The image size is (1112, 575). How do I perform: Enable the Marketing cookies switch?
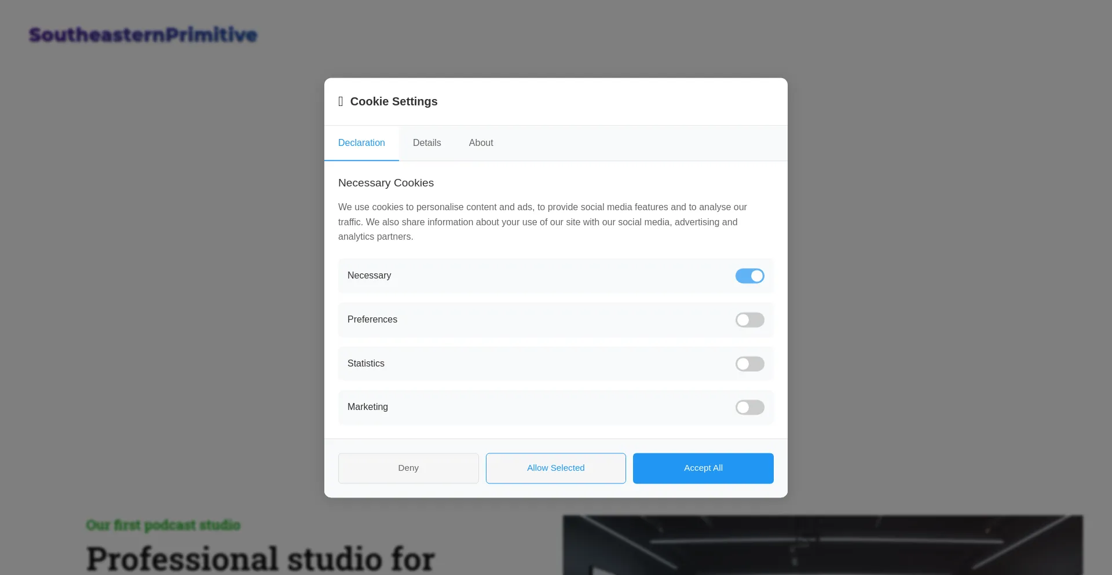(x=749, y=407)
